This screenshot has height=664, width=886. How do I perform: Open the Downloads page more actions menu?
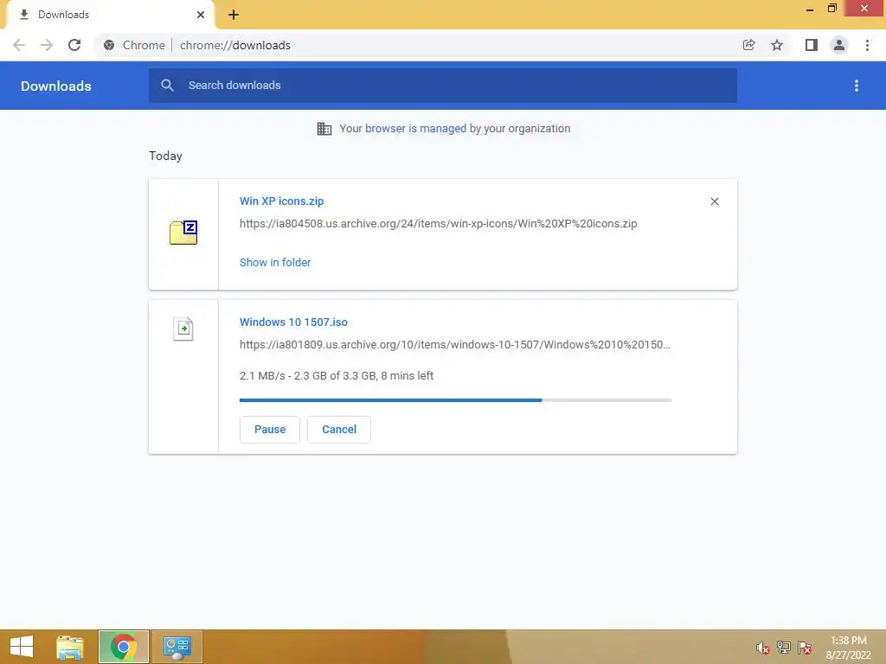(857, 86)
